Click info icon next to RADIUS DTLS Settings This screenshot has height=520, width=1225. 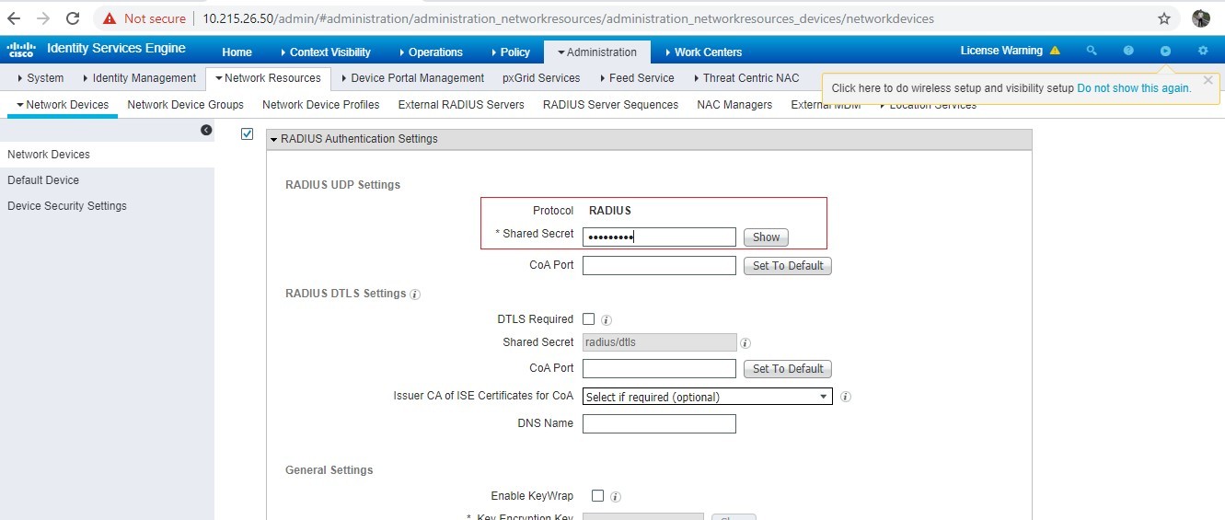point(415,295)
